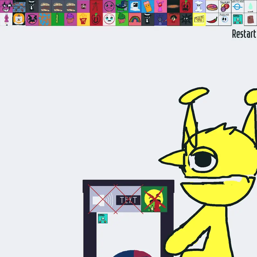The image size is (257, 257).
Task: Select the orange phone character icon
Action: coord(148,6)
